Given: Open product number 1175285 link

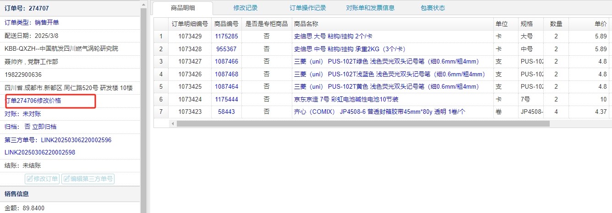Looking at the screenshot, I should coord(226,36).
